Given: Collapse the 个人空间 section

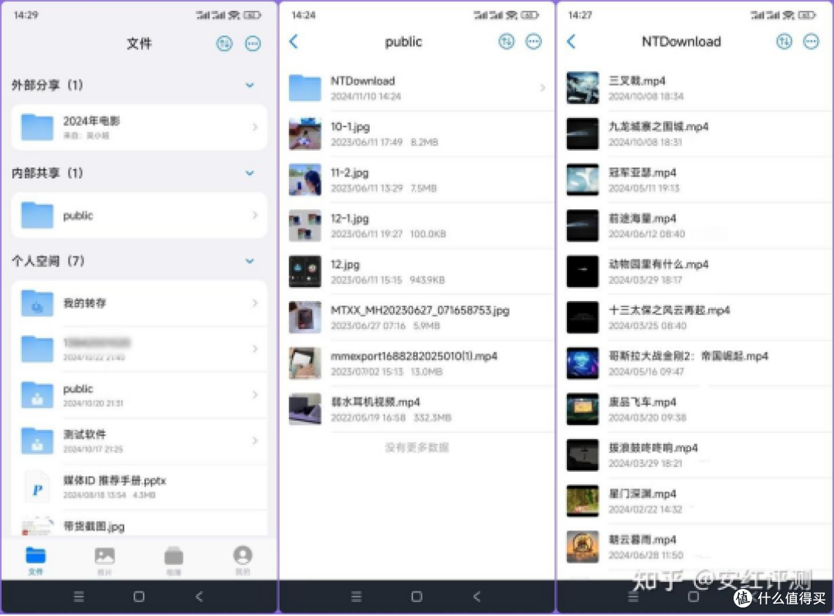Looking at the screenshot, I should point(249,262).
